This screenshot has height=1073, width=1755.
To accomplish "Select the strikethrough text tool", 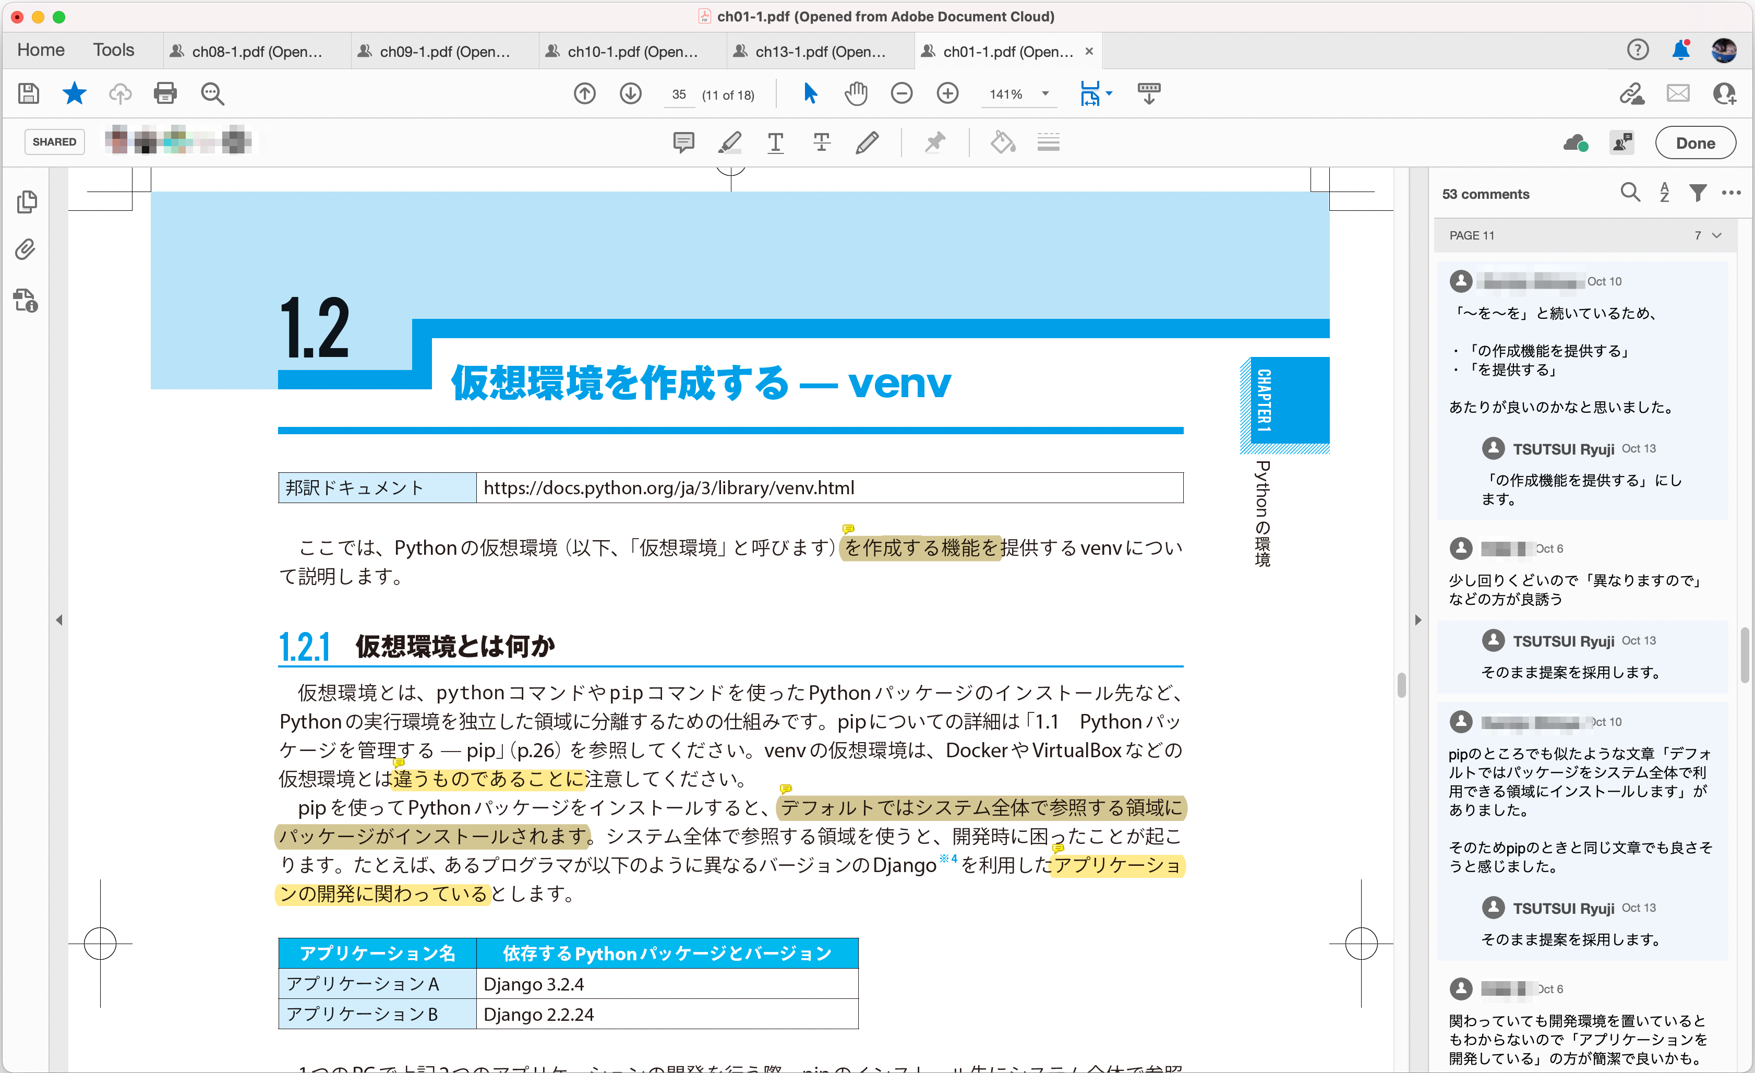I will pyautogui.click(x=821, y=142).
